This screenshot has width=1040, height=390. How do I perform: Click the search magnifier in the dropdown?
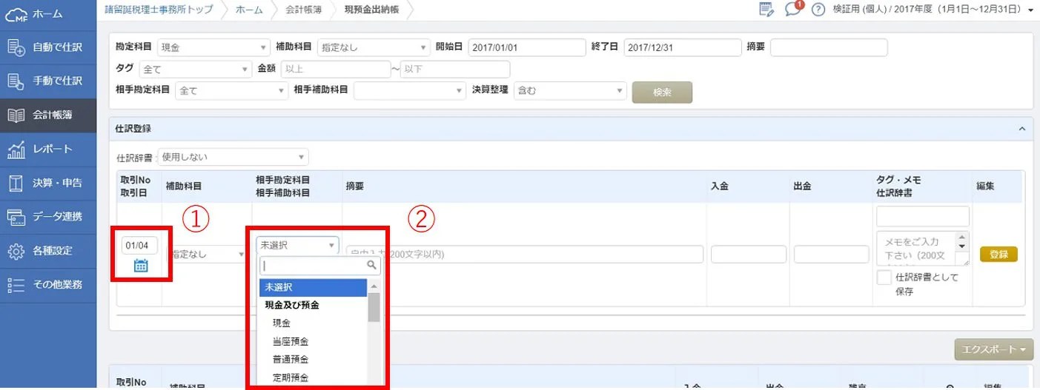(x=373, y=264)
